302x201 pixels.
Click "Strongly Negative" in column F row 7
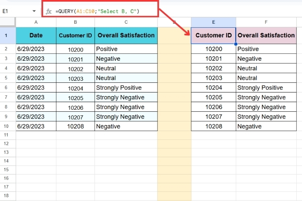(266, 97)
